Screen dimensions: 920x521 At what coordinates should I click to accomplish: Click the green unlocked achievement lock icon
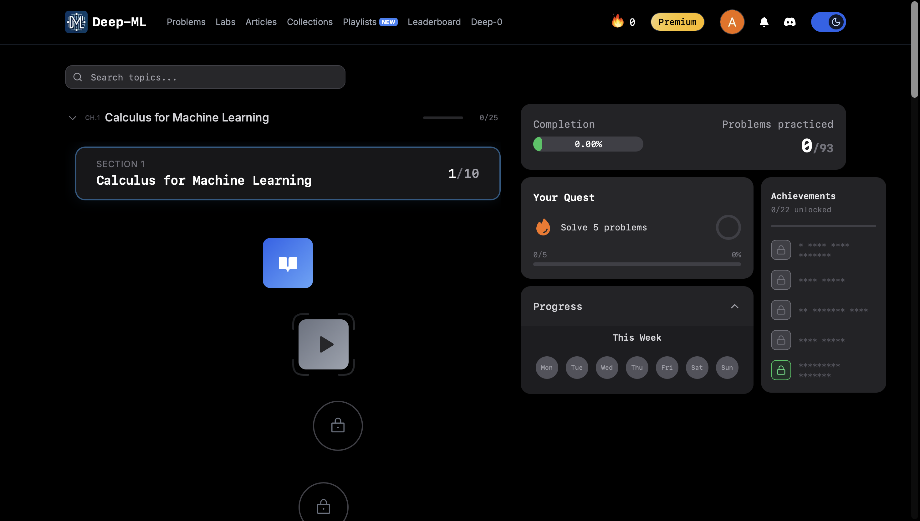point(780,370)
